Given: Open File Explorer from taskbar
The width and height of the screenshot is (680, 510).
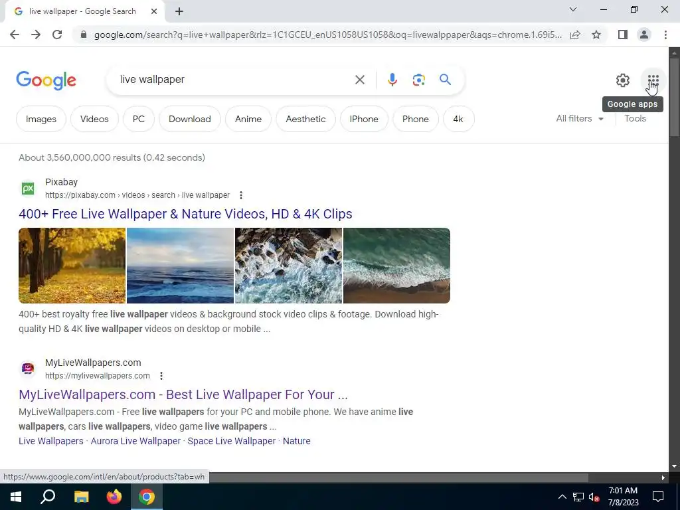Looking at the screenshot, I should (x=81, y=497).
